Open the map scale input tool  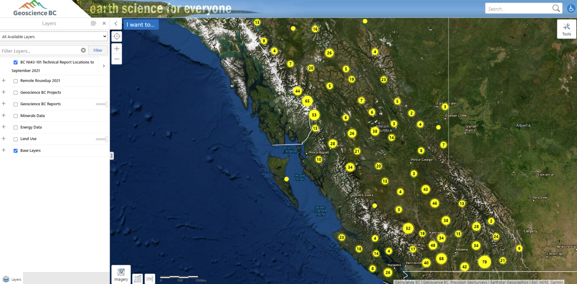pos(150,279)
